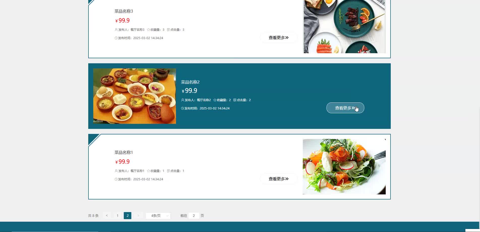480x232 pixels.
Task: Click the next page right arrow
Action: 138,216
